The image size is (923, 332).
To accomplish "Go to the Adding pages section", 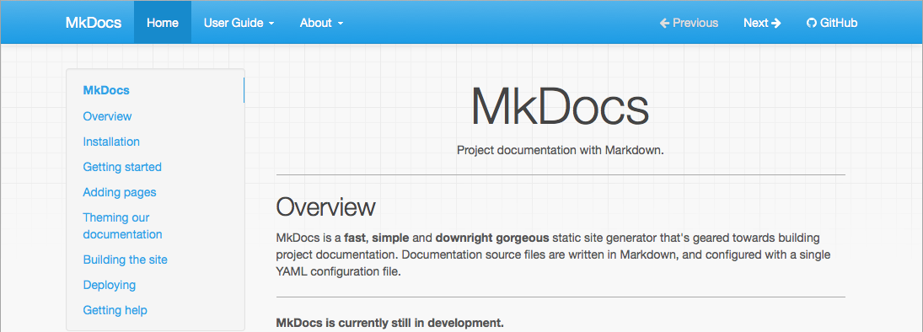I will pos(120,192).
